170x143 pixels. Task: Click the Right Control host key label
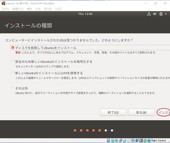(159, 140)
